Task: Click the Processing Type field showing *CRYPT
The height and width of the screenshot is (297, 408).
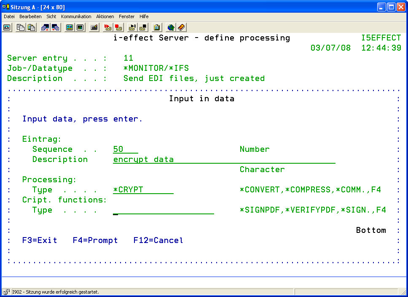Action: point(143,190)
